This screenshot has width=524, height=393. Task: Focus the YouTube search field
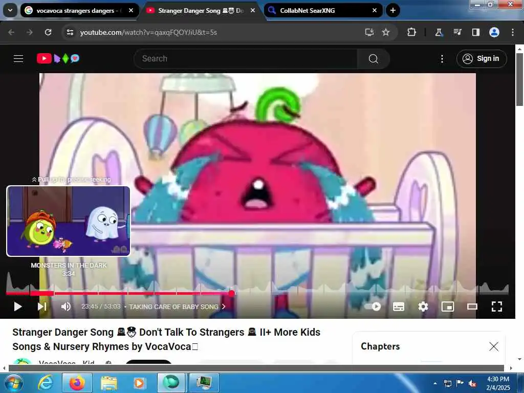246,59
